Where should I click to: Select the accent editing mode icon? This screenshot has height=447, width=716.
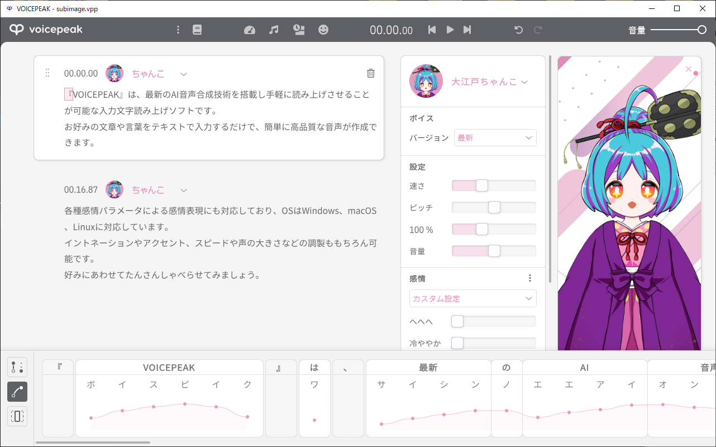pyautogui.click(x=17, y=367)
